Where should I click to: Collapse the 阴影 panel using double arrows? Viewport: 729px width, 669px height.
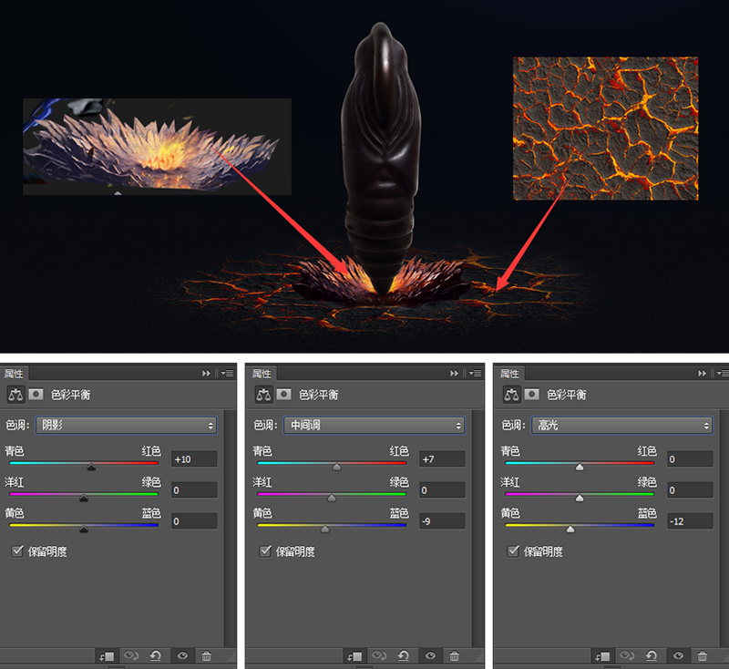click(x=206, y=374)
